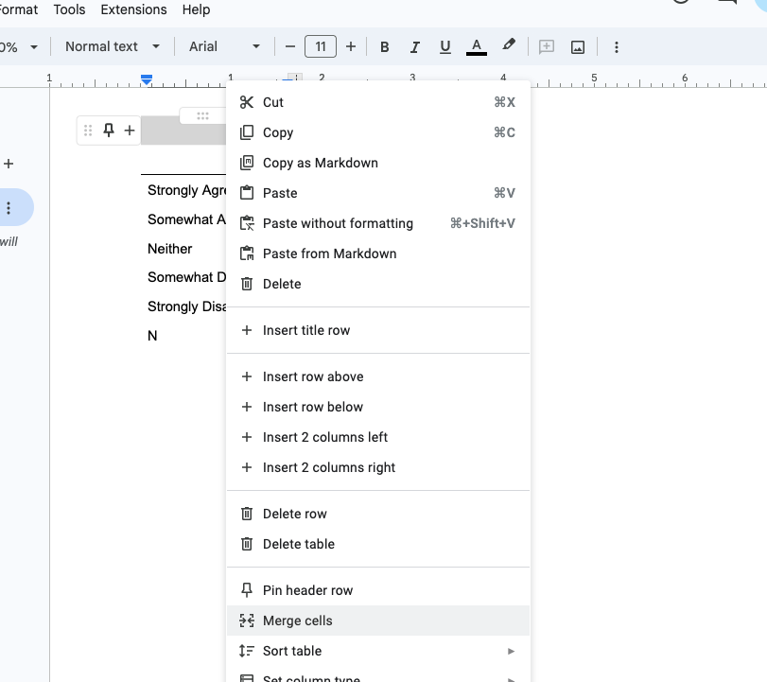Open the Arial font dropdown
This screenshot has width=767, height=682.
224,46
